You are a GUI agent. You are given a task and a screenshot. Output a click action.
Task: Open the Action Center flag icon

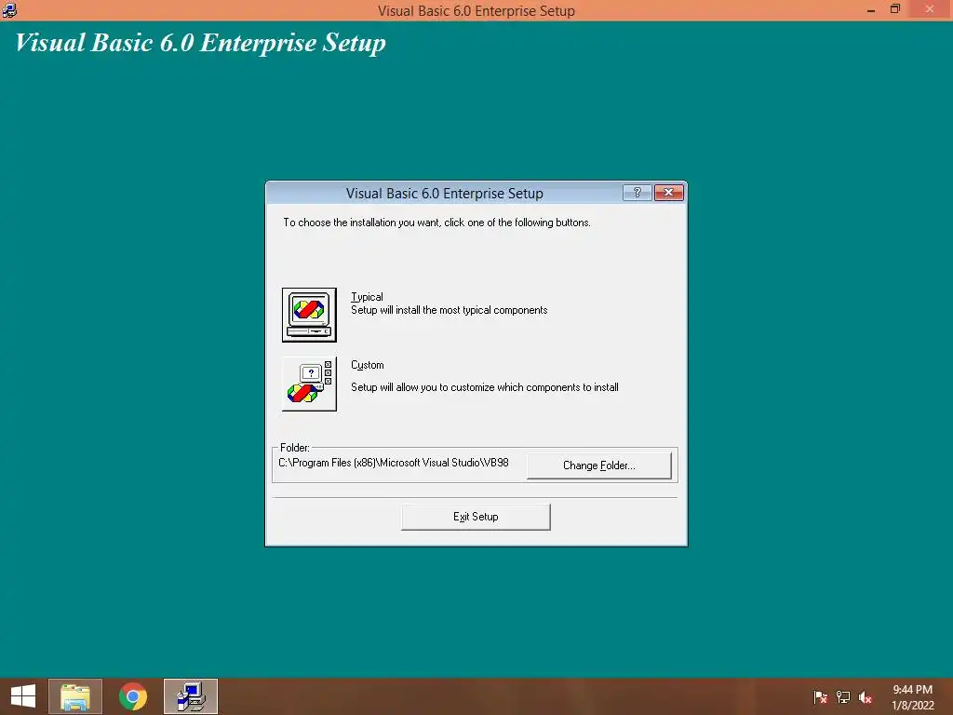pyautogui.click(x=820, y=697)
